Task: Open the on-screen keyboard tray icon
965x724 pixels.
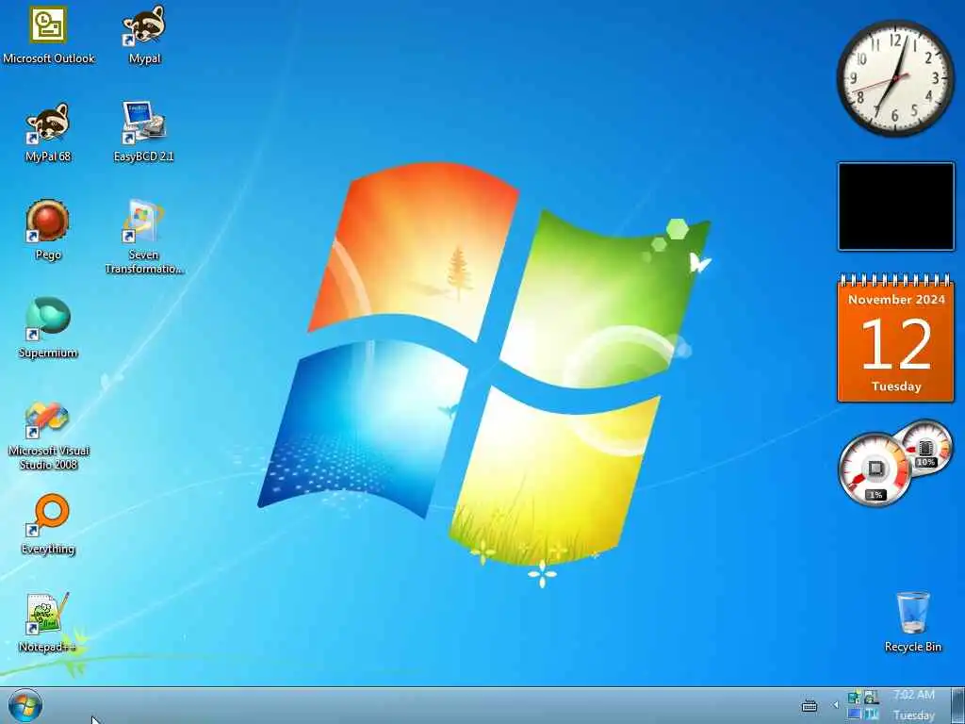Action: click(810, 705)
